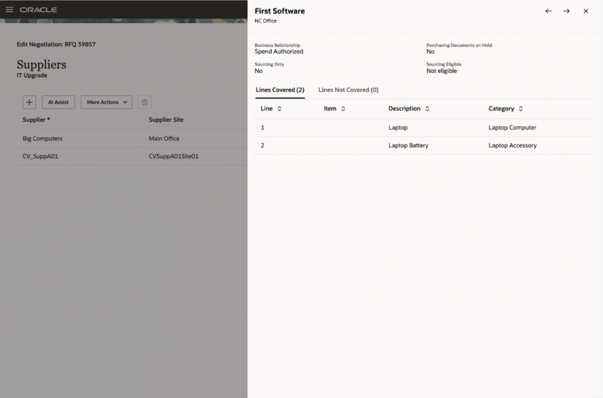
Task: Sort by Category column arrows
Action: point(521,109)
